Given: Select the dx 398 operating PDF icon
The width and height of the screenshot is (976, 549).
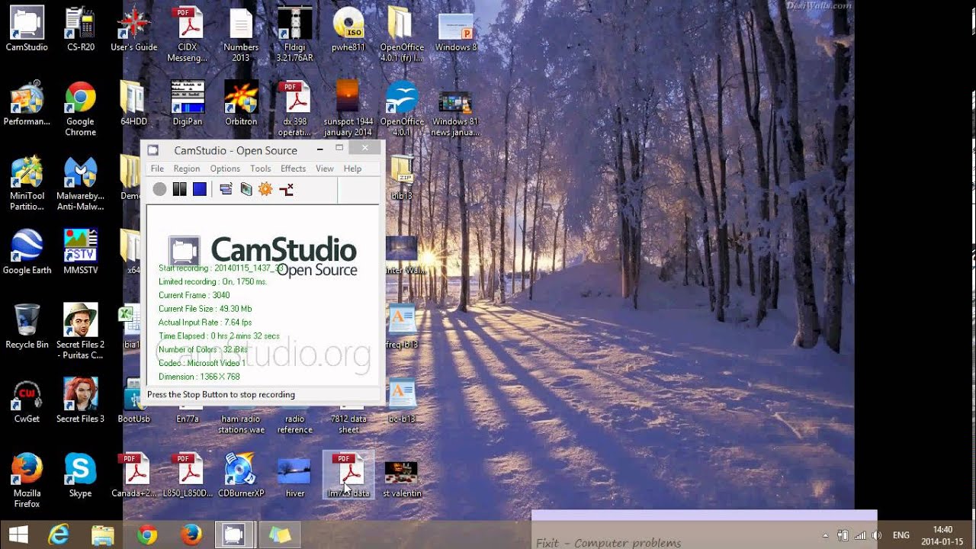Looking at the screenshot, I should [294, 109].
